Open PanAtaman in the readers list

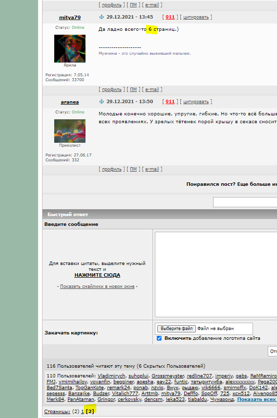pos(81,399)
